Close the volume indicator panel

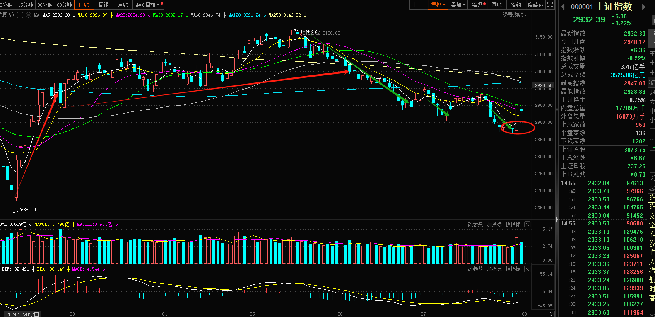coord(527,224)
